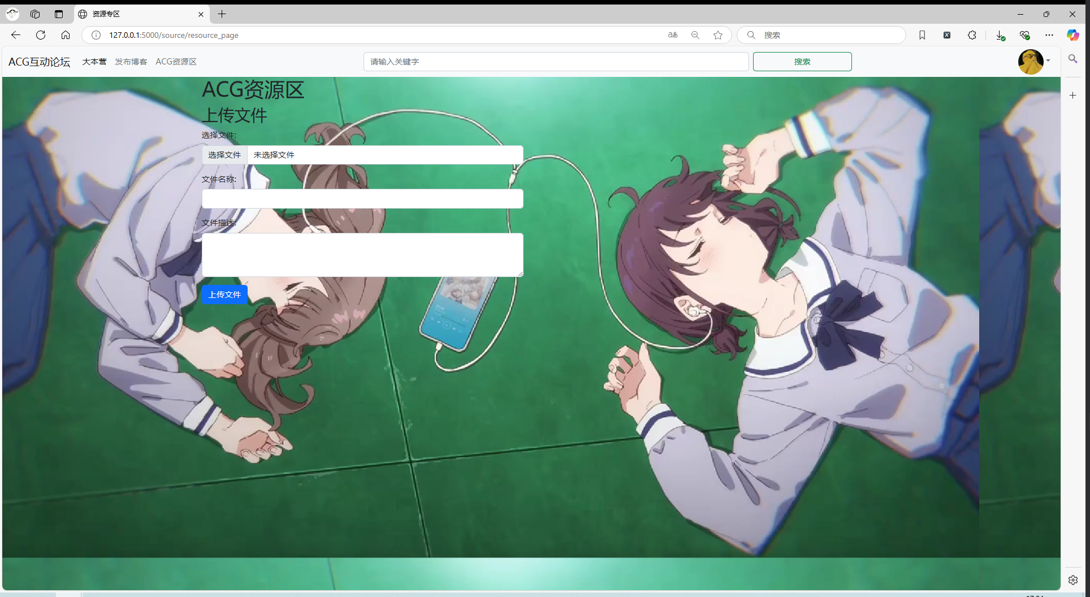The width and height of the screenshot is (1090, 597).
Task: Open the workspaces icon
Action: 35,14
